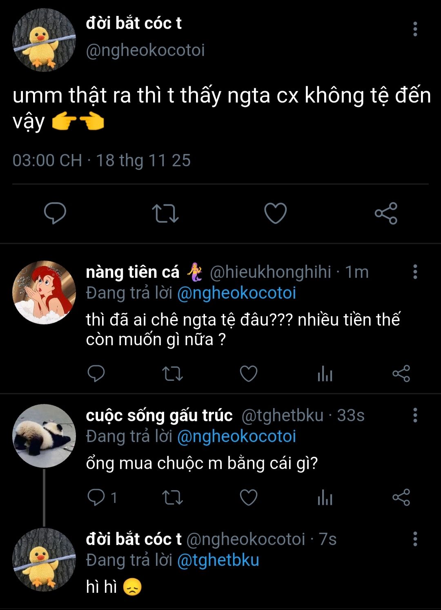Open the @tghetbku mention link in last reply
The height and width of the screenshot is (610, 441).
point(218,560)
